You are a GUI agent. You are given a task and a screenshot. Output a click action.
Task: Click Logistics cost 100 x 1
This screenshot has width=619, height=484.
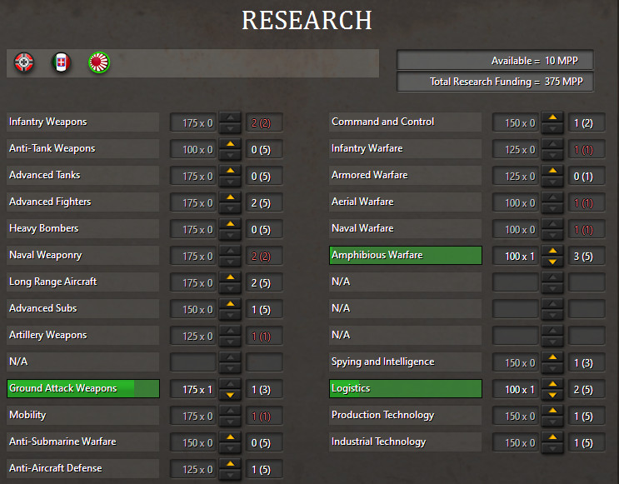[x=516, y=390]
